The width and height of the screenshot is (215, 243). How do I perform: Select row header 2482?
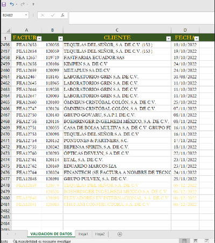coord(5,211)
